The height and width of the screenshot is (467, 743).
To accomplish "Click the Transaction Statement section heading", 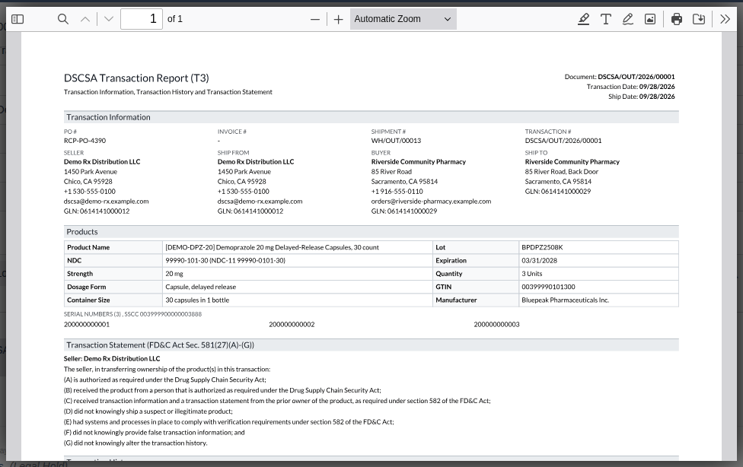I will click(160, 345).
